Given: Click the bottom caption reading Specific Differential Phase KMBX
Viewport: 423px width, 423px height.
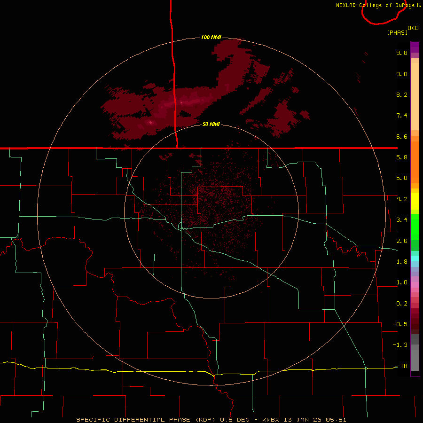Looking at the screenshot, I should click(211, 420).
